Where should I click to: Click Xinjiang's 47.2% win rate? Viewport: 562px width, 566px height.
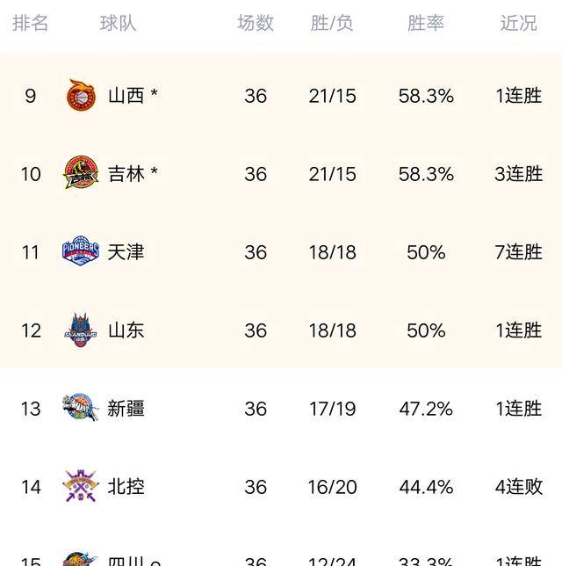[426, 409]
